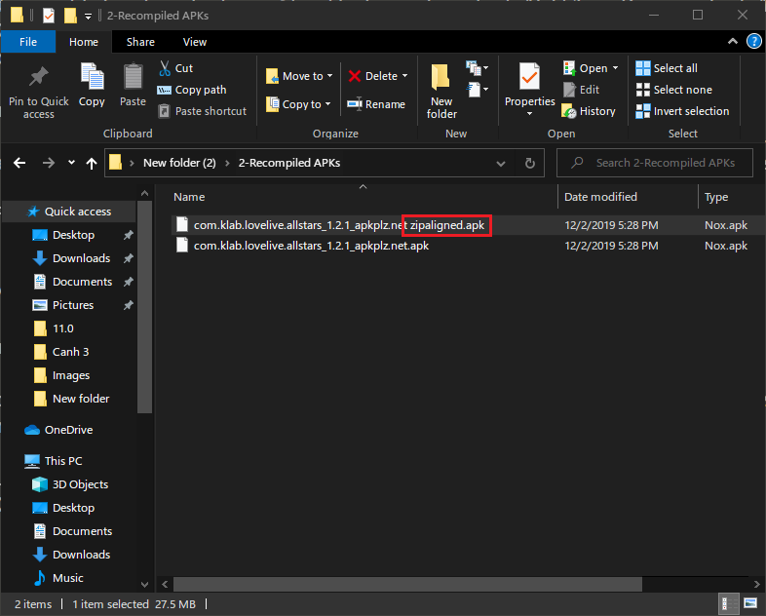Open Music under This PC
This screenshot has height=616, width=766.
pos(67,578)
